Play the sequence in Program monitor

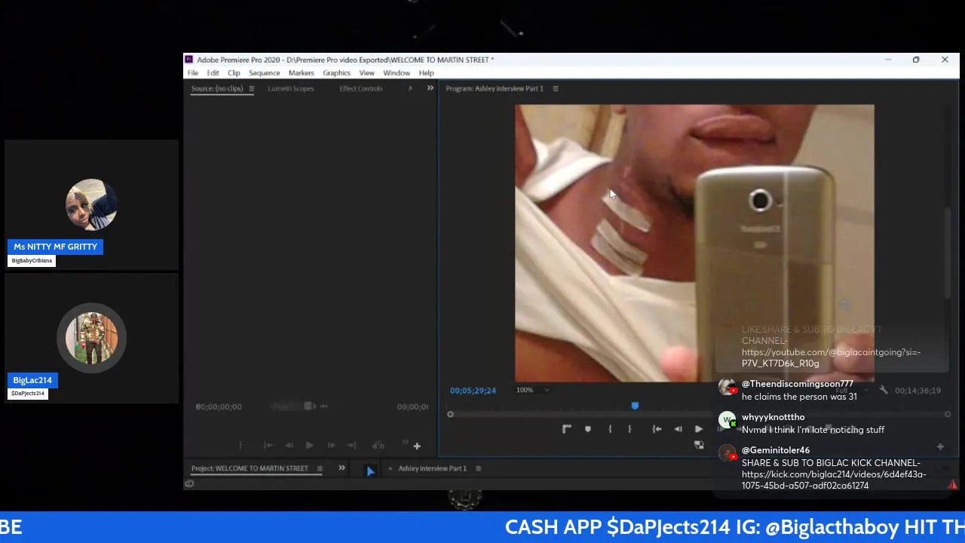699,429
